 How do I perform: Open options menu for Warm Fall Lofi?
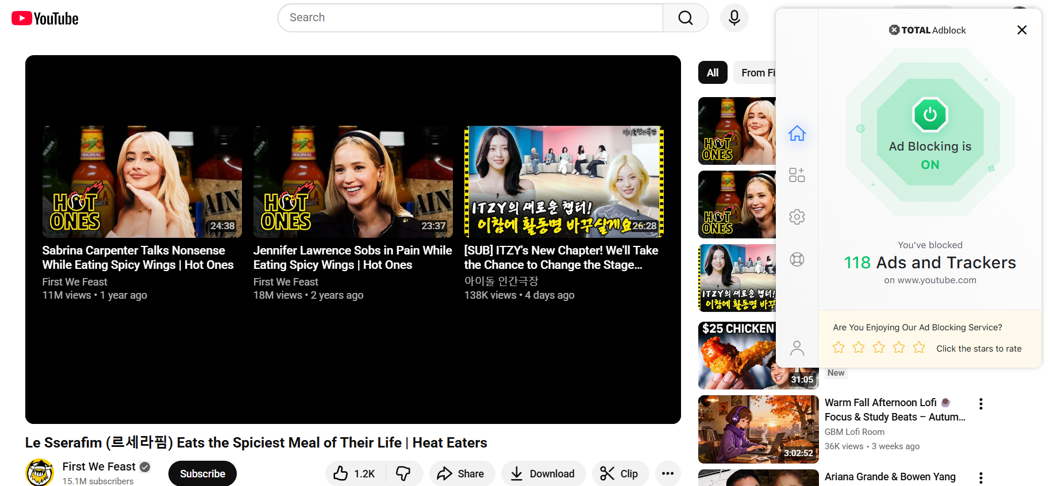[x=981, y=404]
